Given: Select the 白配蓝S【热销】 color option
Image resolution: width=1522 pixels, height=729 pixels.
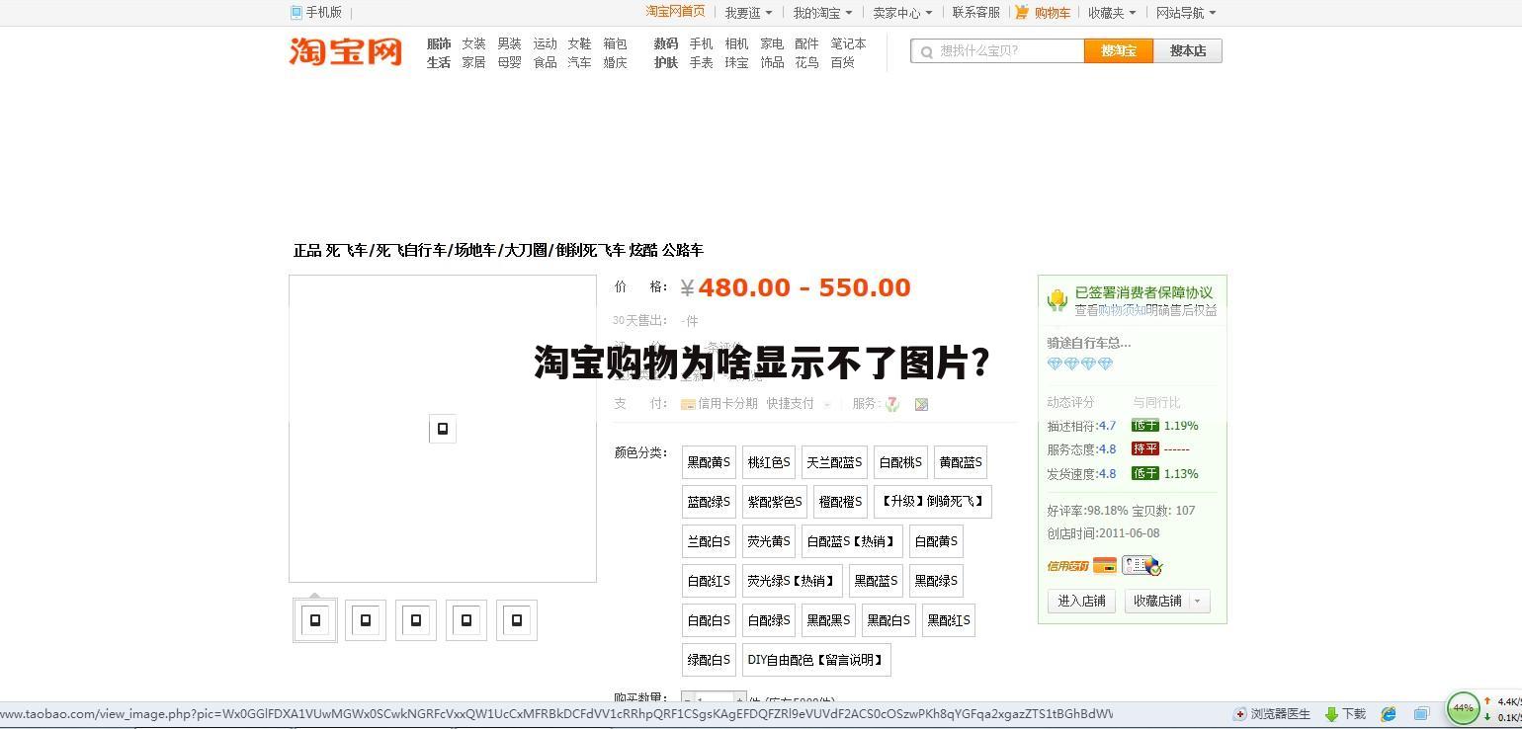Looking at the screenshot, I should pyautogui.click(x=851, y=540).
